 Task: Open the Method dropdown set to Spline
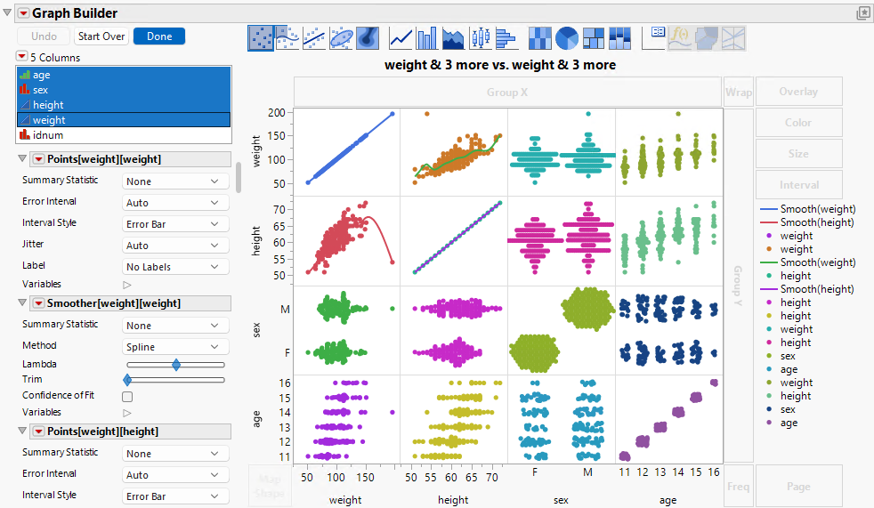coord(174,347)
